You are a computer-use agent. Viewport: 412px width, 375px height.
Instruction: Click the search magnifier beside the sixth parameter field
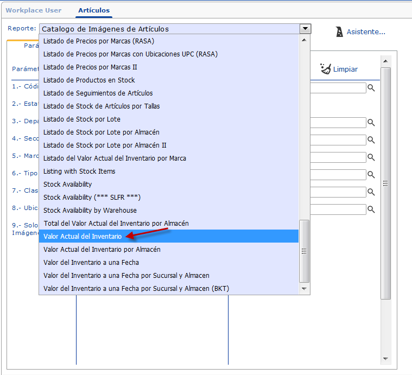371,175
